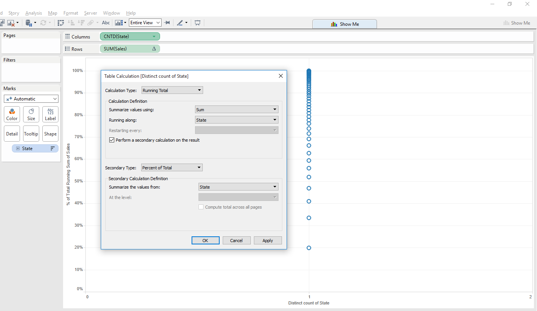
Task: Click the Highlight pen icon
Action: point(180,23)
